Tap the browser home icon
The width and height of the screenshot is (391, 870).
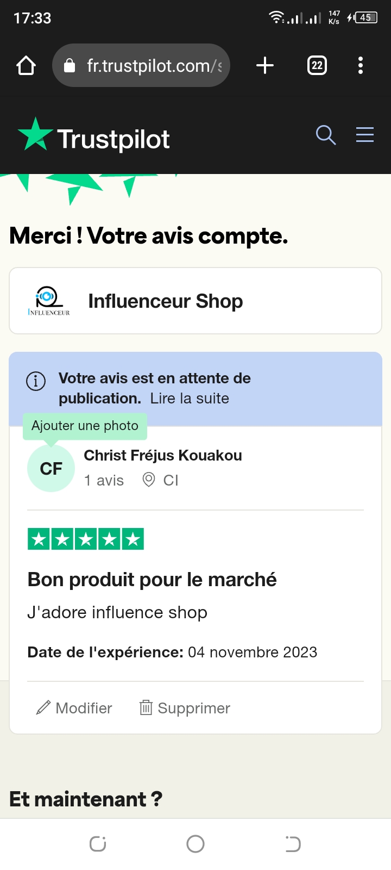(x=26, y=66)
